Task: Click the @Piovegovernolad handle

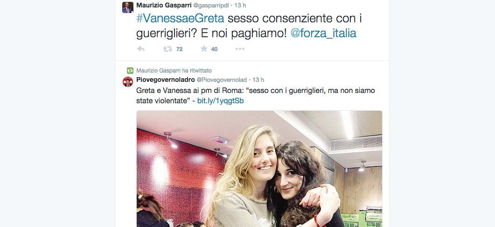Action: pos(222,80)
